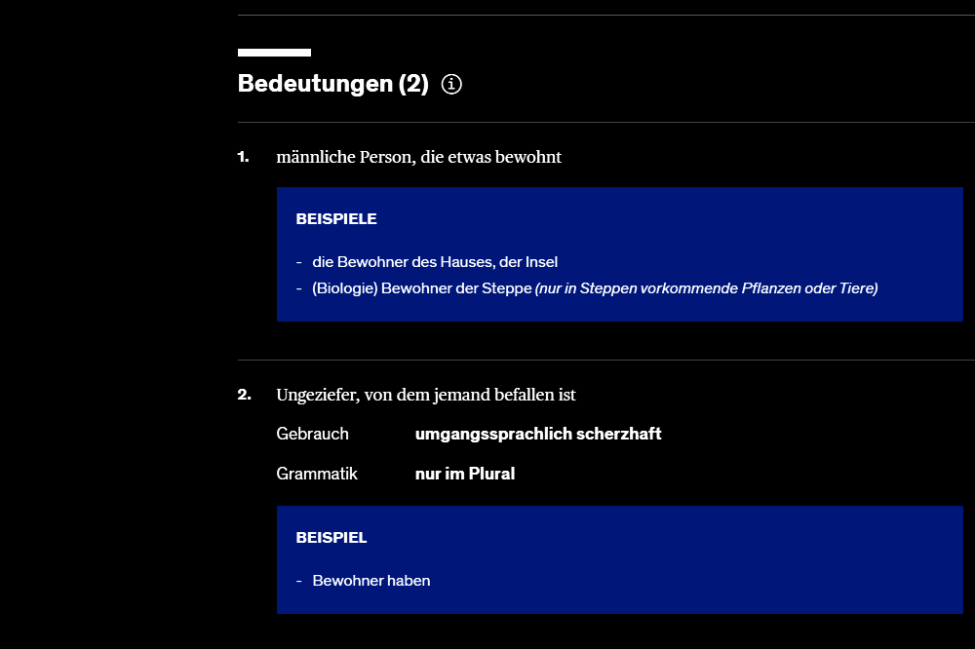Click the Grammatik label
Screen dimensions: 975x649
coord(317,474)
